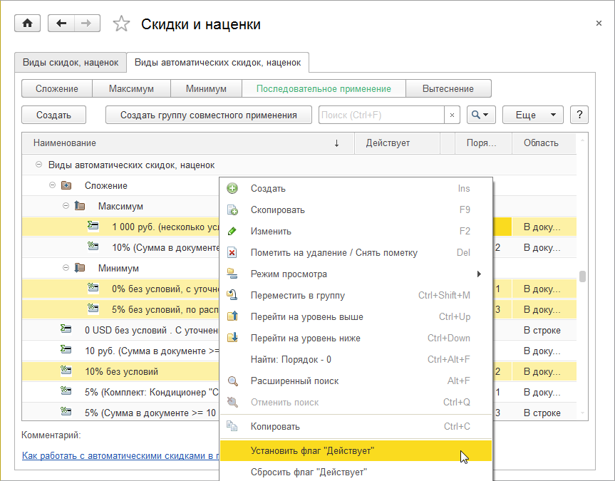Click the Home icon button
The width and height of the screenshot is (615, 481).
point(28,24)
